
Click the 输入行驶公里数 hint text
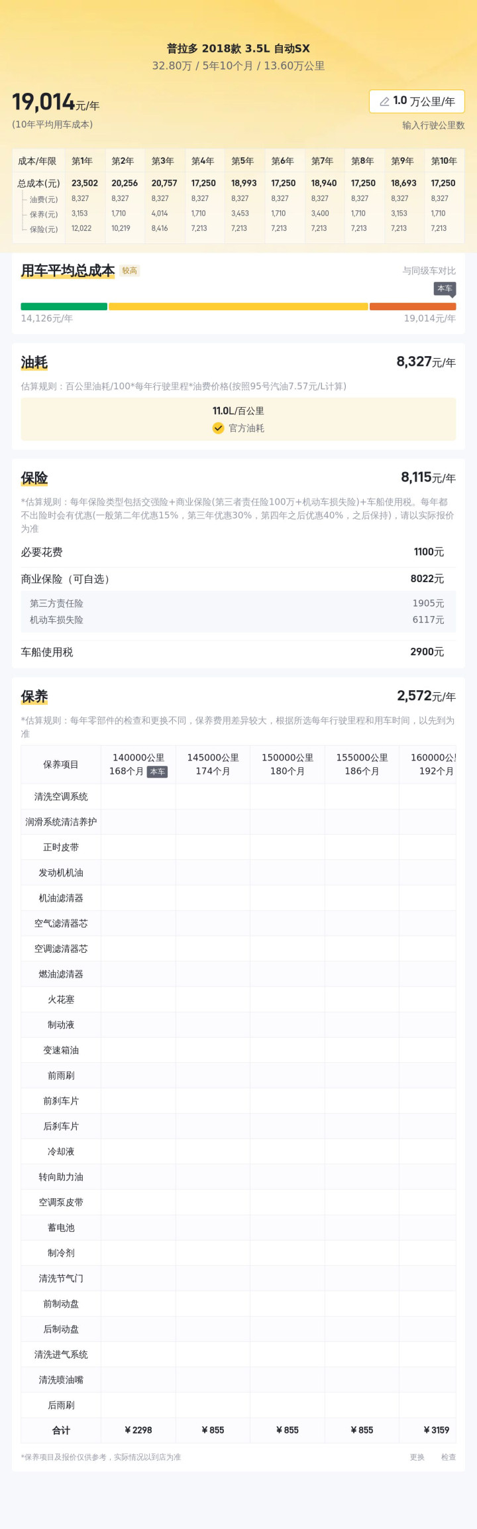(x=433, y=125)
